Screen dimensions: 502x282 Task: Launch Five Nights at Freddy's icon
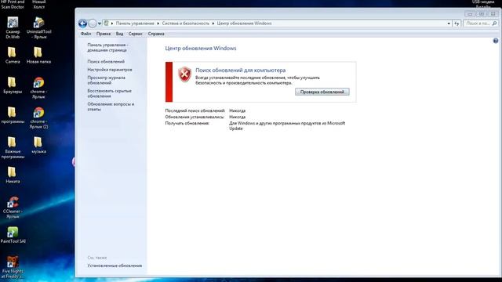pyautogui.click(x=13, y=267)
